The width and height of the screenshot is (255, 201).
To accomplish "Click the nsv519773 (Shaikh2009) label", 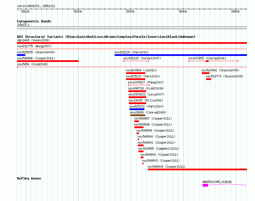I will tap(225, 76).
